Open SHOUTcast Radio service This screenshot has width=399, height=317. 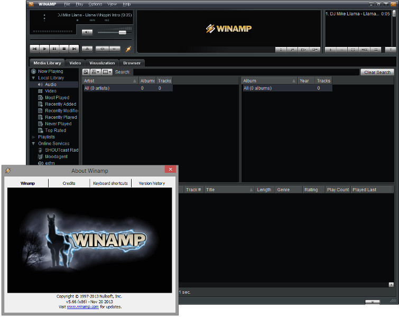(x=61, y=150)
